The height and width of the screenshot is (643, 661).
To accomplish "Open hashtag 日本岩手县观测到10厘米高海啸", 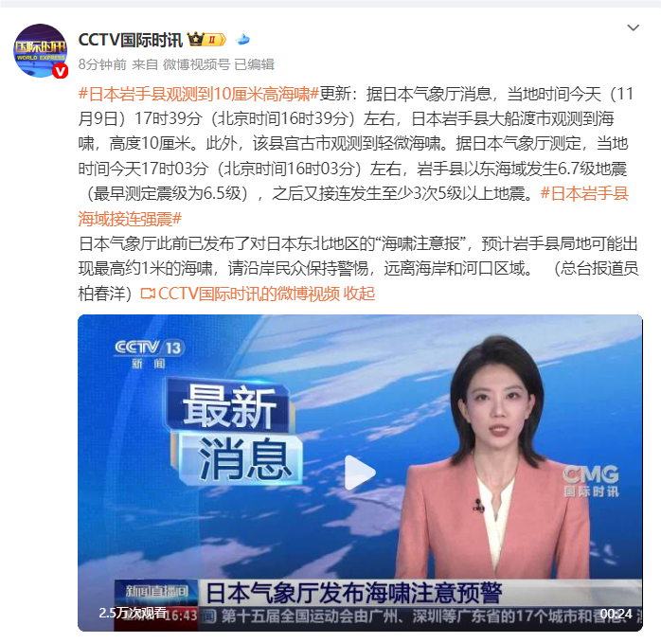I will pos(199,94).
